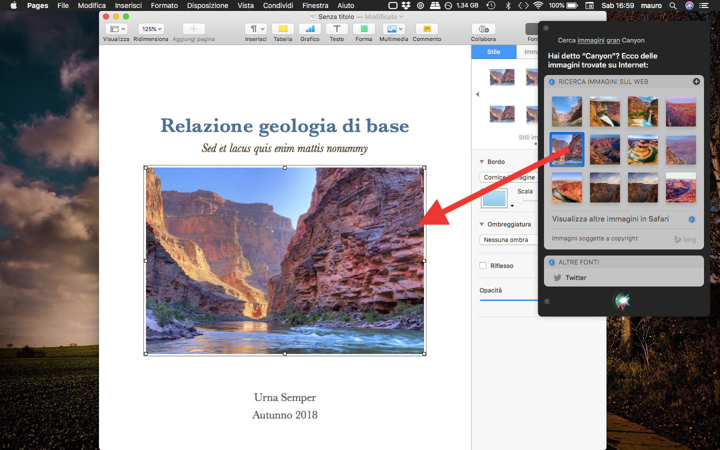The image size is (720, 450).
Task: Select the Horseshoe Bend canyon thumbnail
Action: [x=642, y=149]
